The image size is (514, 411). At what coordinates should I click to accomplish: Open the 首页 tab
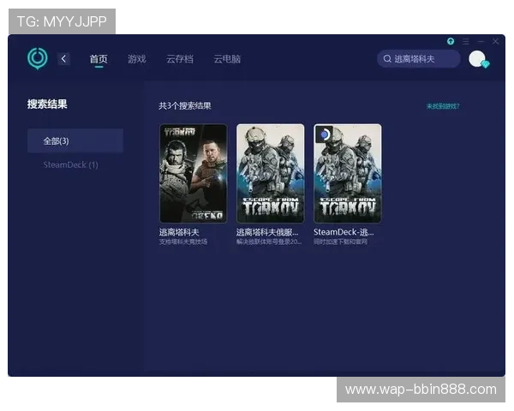(99, 59)
